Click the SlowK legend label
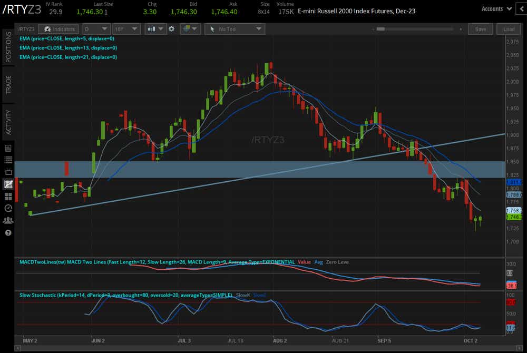The width and height of the screenshot is (527, 353). click(242, 295)
